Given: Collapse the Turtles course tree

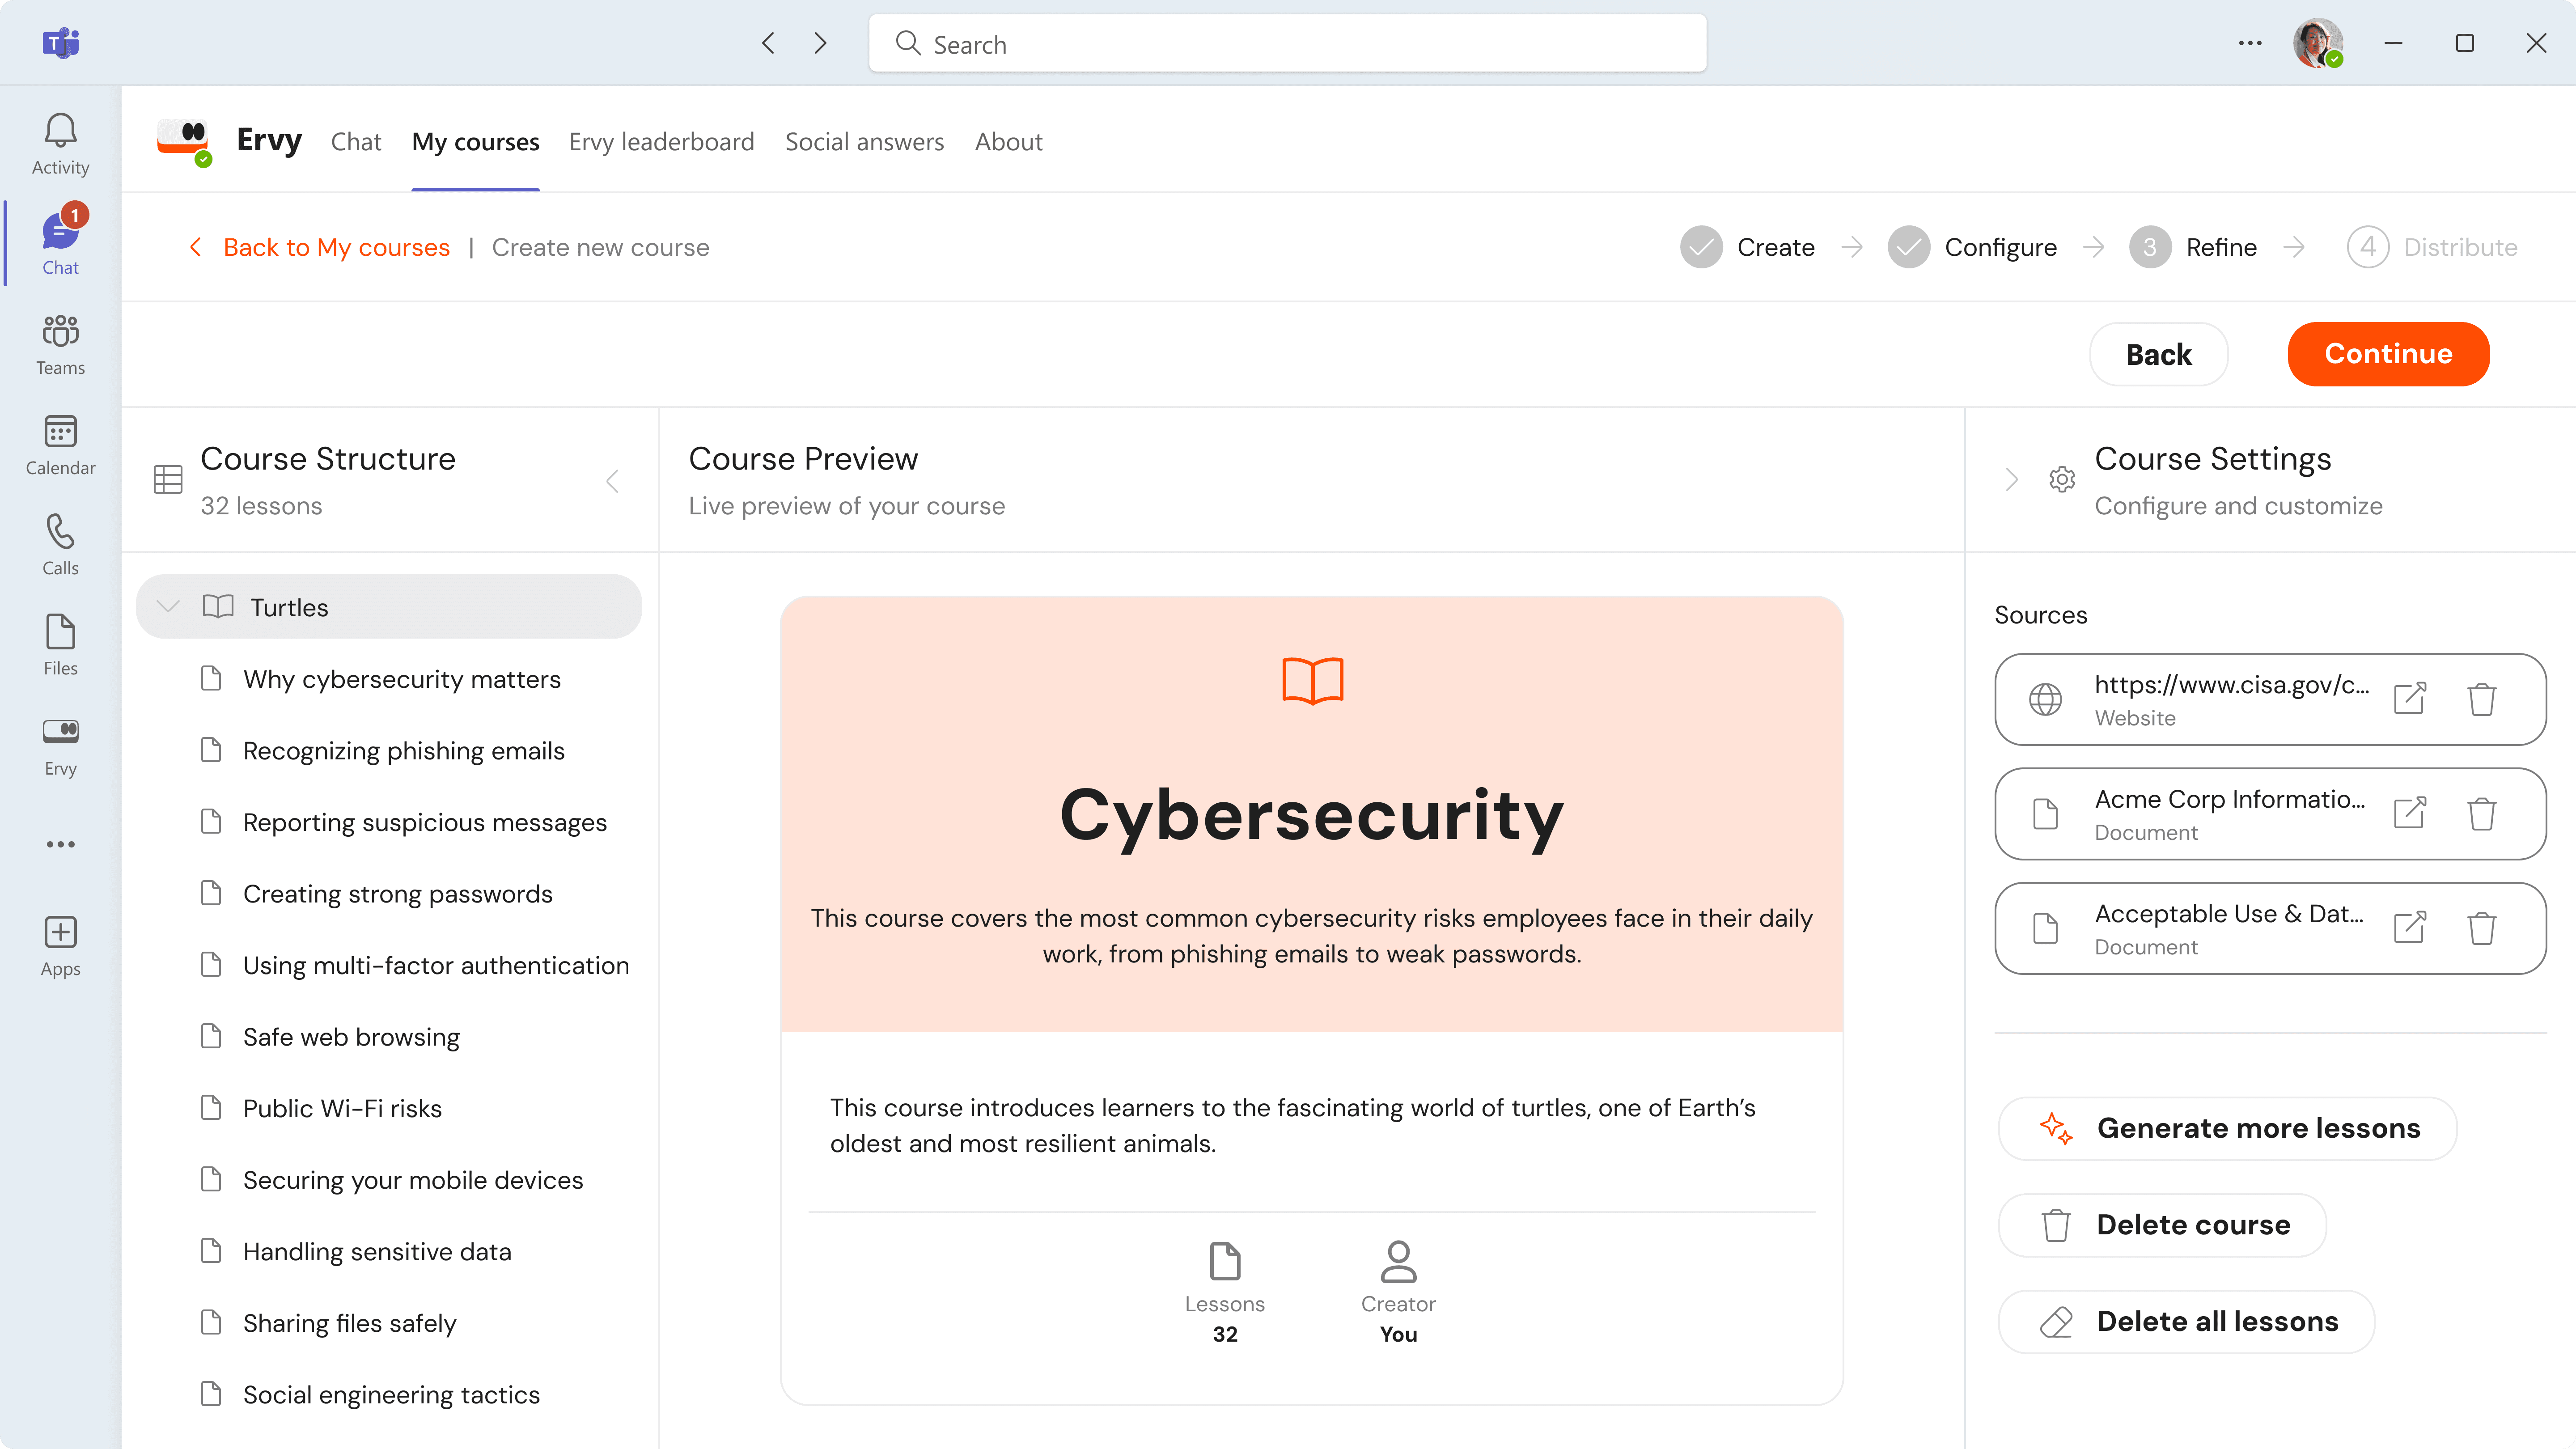Looking at the screenshot, I should [168, 607].
